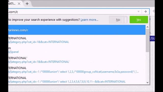Click the suggestions list scroll up arrow
Screen dimensions: 163x92
click(147, 27)
